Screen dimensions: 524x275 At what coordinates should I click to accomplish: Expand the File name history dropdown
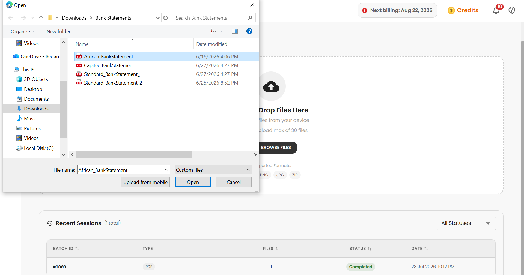click(166, 170)
